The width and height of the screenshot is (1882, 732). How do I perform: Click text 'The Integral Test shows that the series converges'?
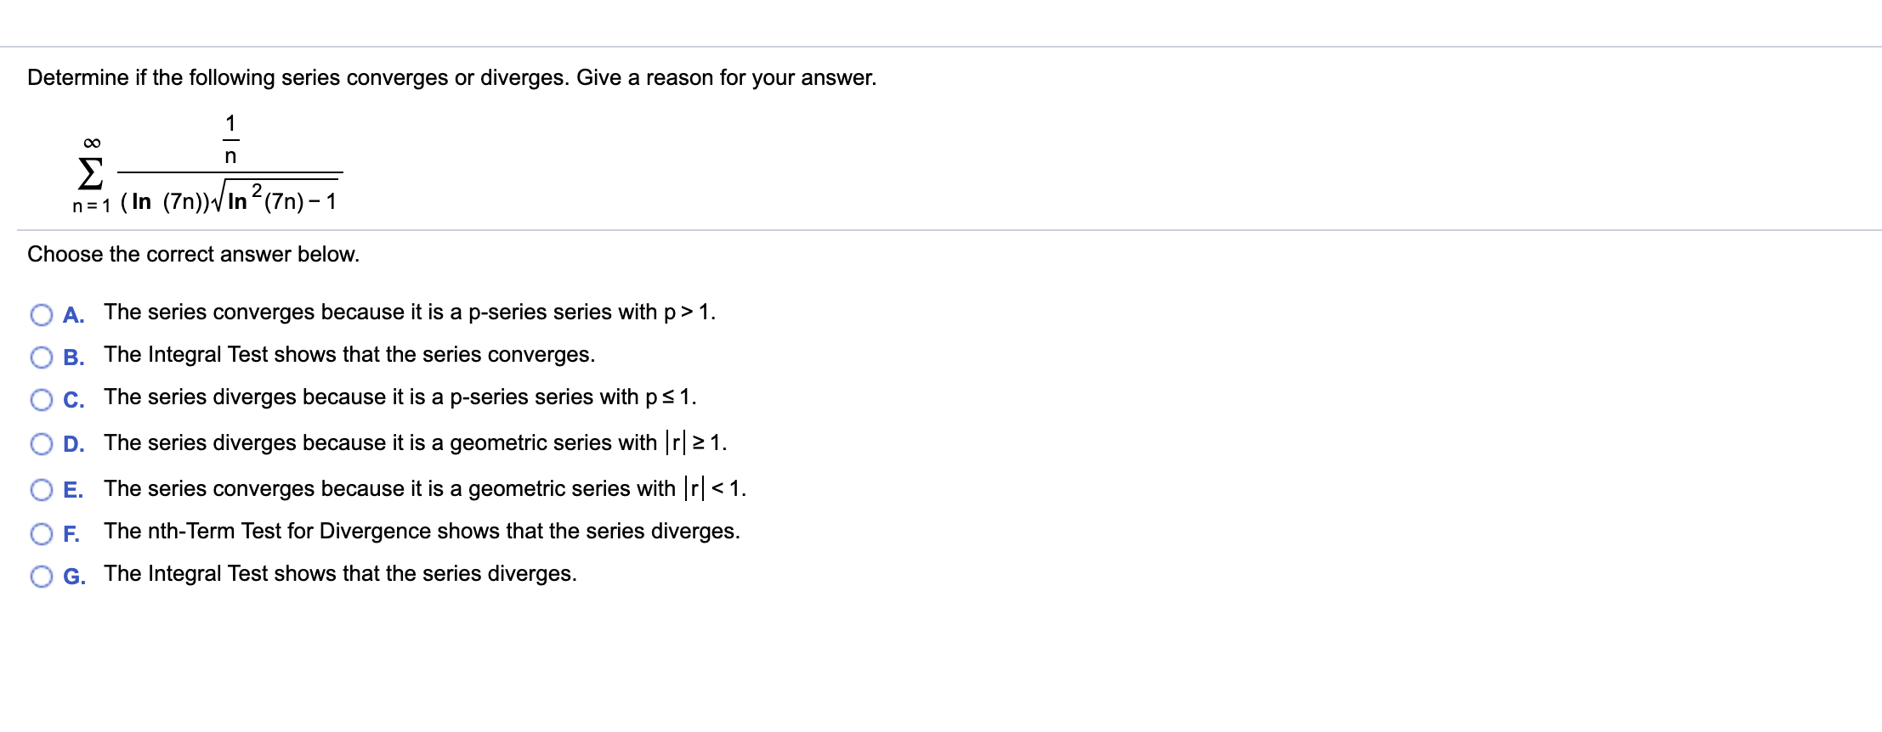click(349, 355)
